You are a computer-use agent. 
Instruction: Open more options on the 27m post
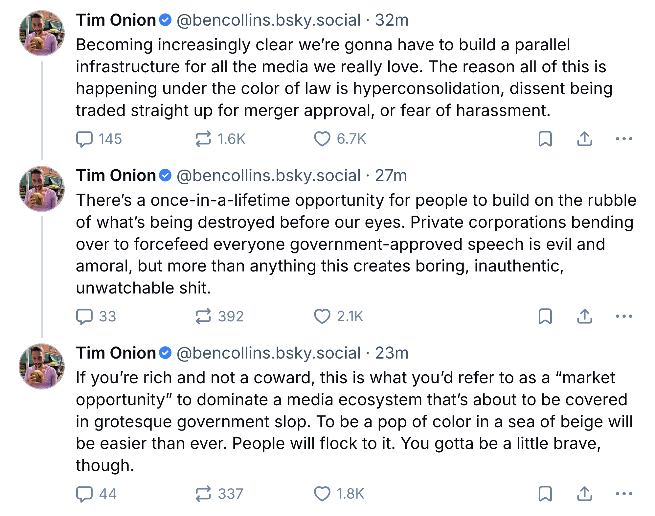(624, 316)
